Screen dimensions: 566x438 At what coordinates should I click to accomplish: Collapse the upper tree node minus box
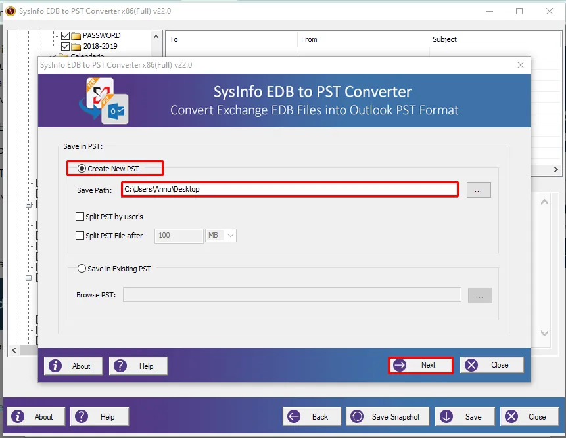pyautogui.click(x=28, y=204)
